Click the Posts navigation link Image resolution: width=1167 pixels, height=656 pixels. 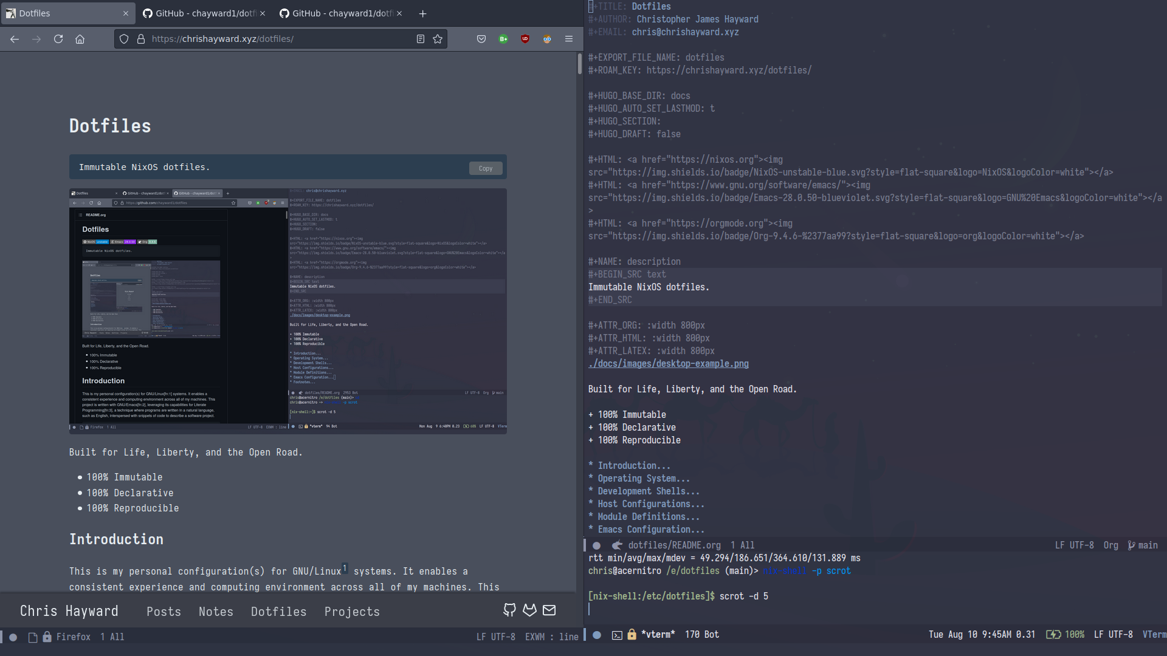(164, 611)
